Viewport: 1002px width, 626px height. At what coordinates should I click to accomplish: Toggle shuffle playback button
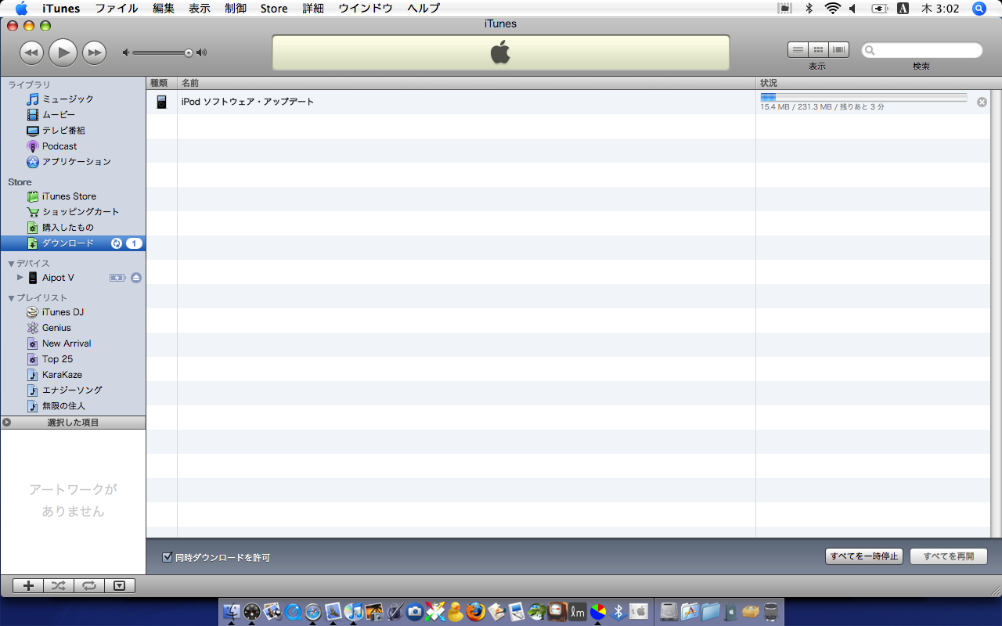pos(59,585)
